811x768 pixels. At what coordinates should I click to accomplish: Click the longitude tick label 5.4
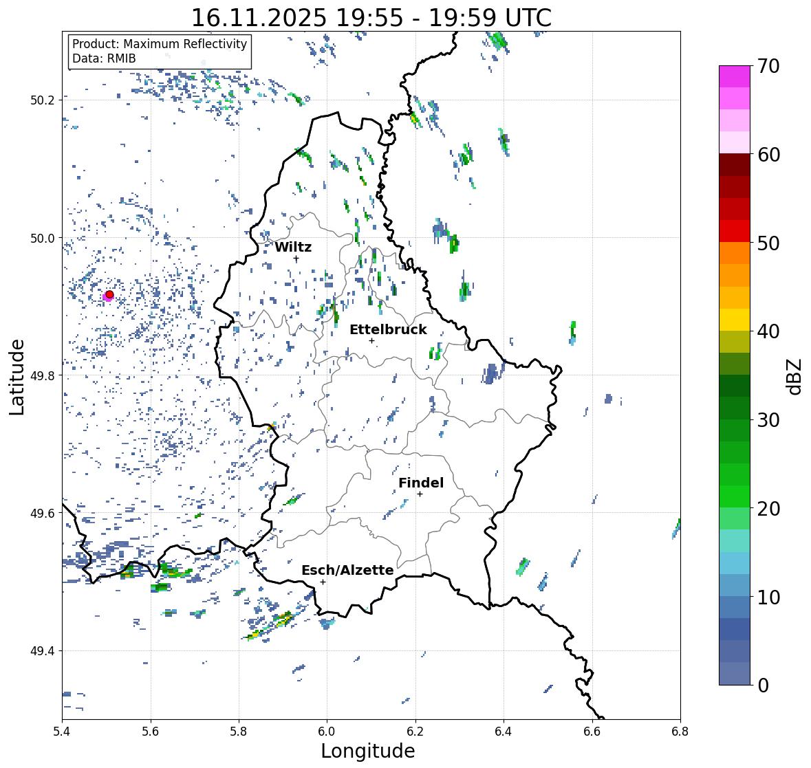click(62, 731)
